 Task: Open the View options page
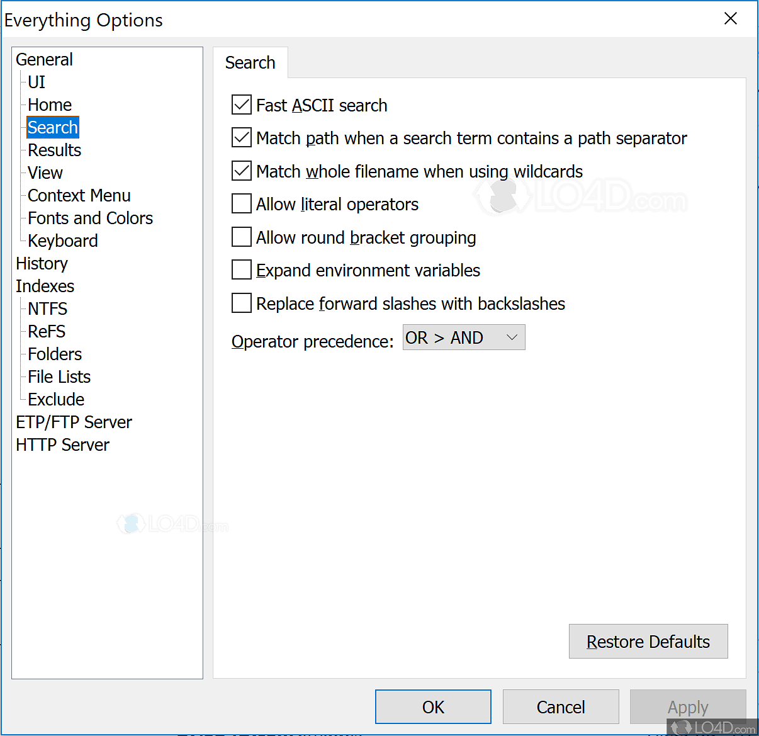pos(45,173)
